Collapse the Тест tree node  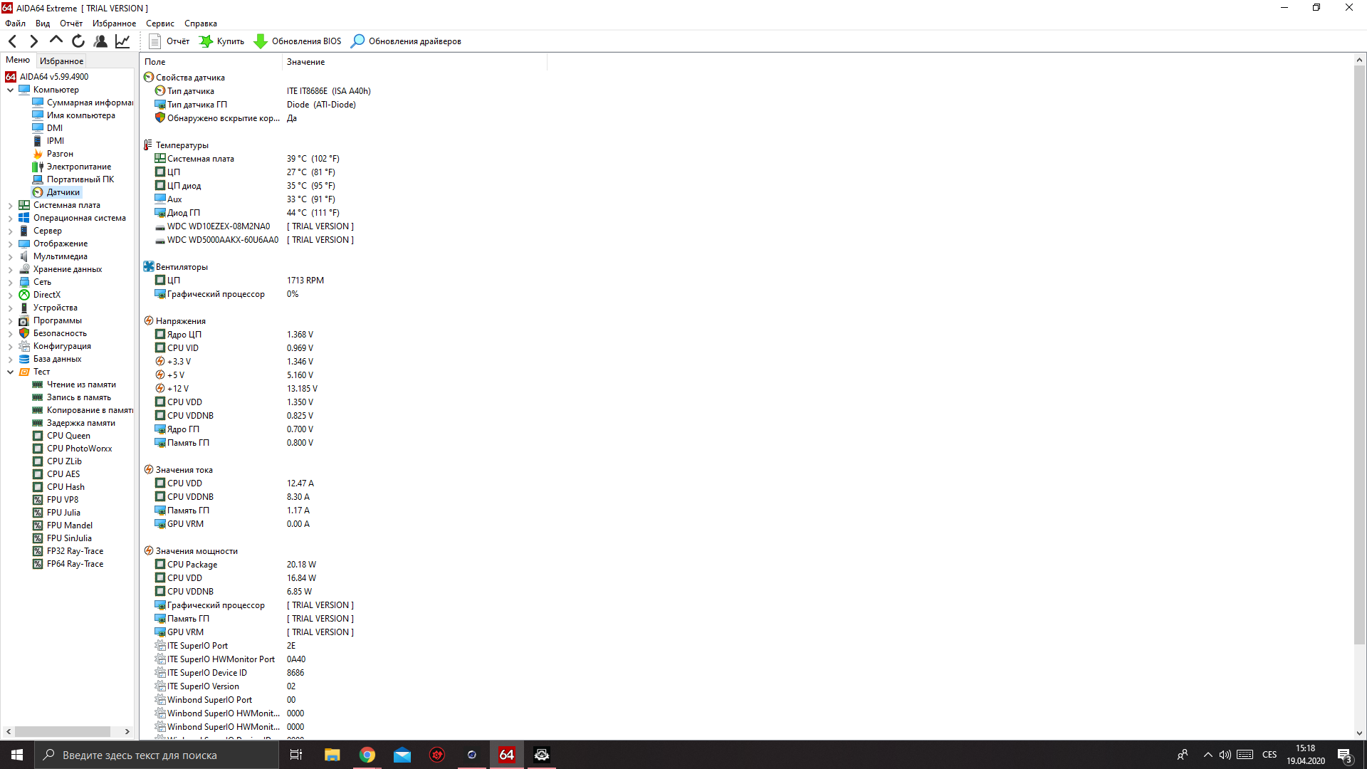click(x=11, y=372)
